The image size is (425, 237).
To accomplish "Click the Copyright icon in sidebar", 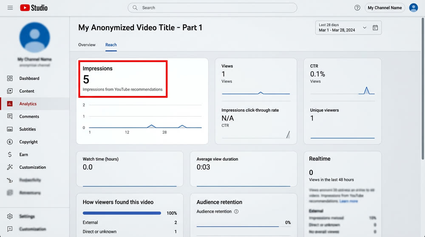I will coord(10,142).
